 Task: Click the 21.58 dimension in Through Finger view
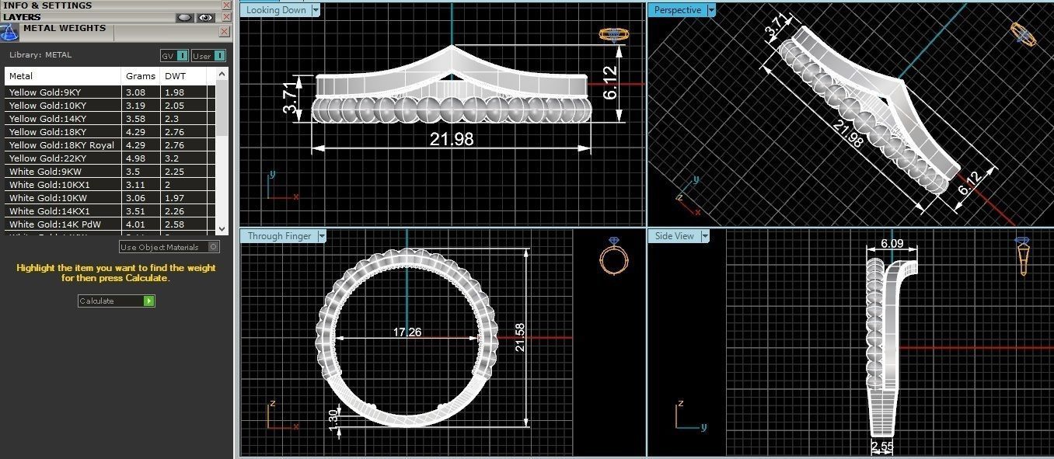click(520, 338)
